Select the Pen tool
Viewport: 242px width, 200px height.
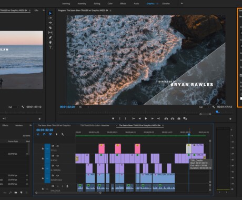tap(50, 37)
